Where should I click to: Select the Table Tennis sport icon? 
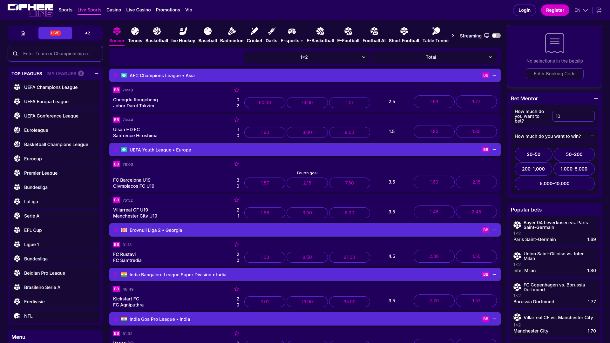pos(436,31)
